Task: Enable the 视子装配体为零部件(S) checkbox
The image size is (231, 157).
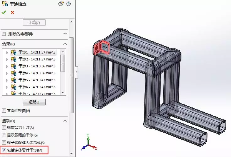Action: (4, 142)
